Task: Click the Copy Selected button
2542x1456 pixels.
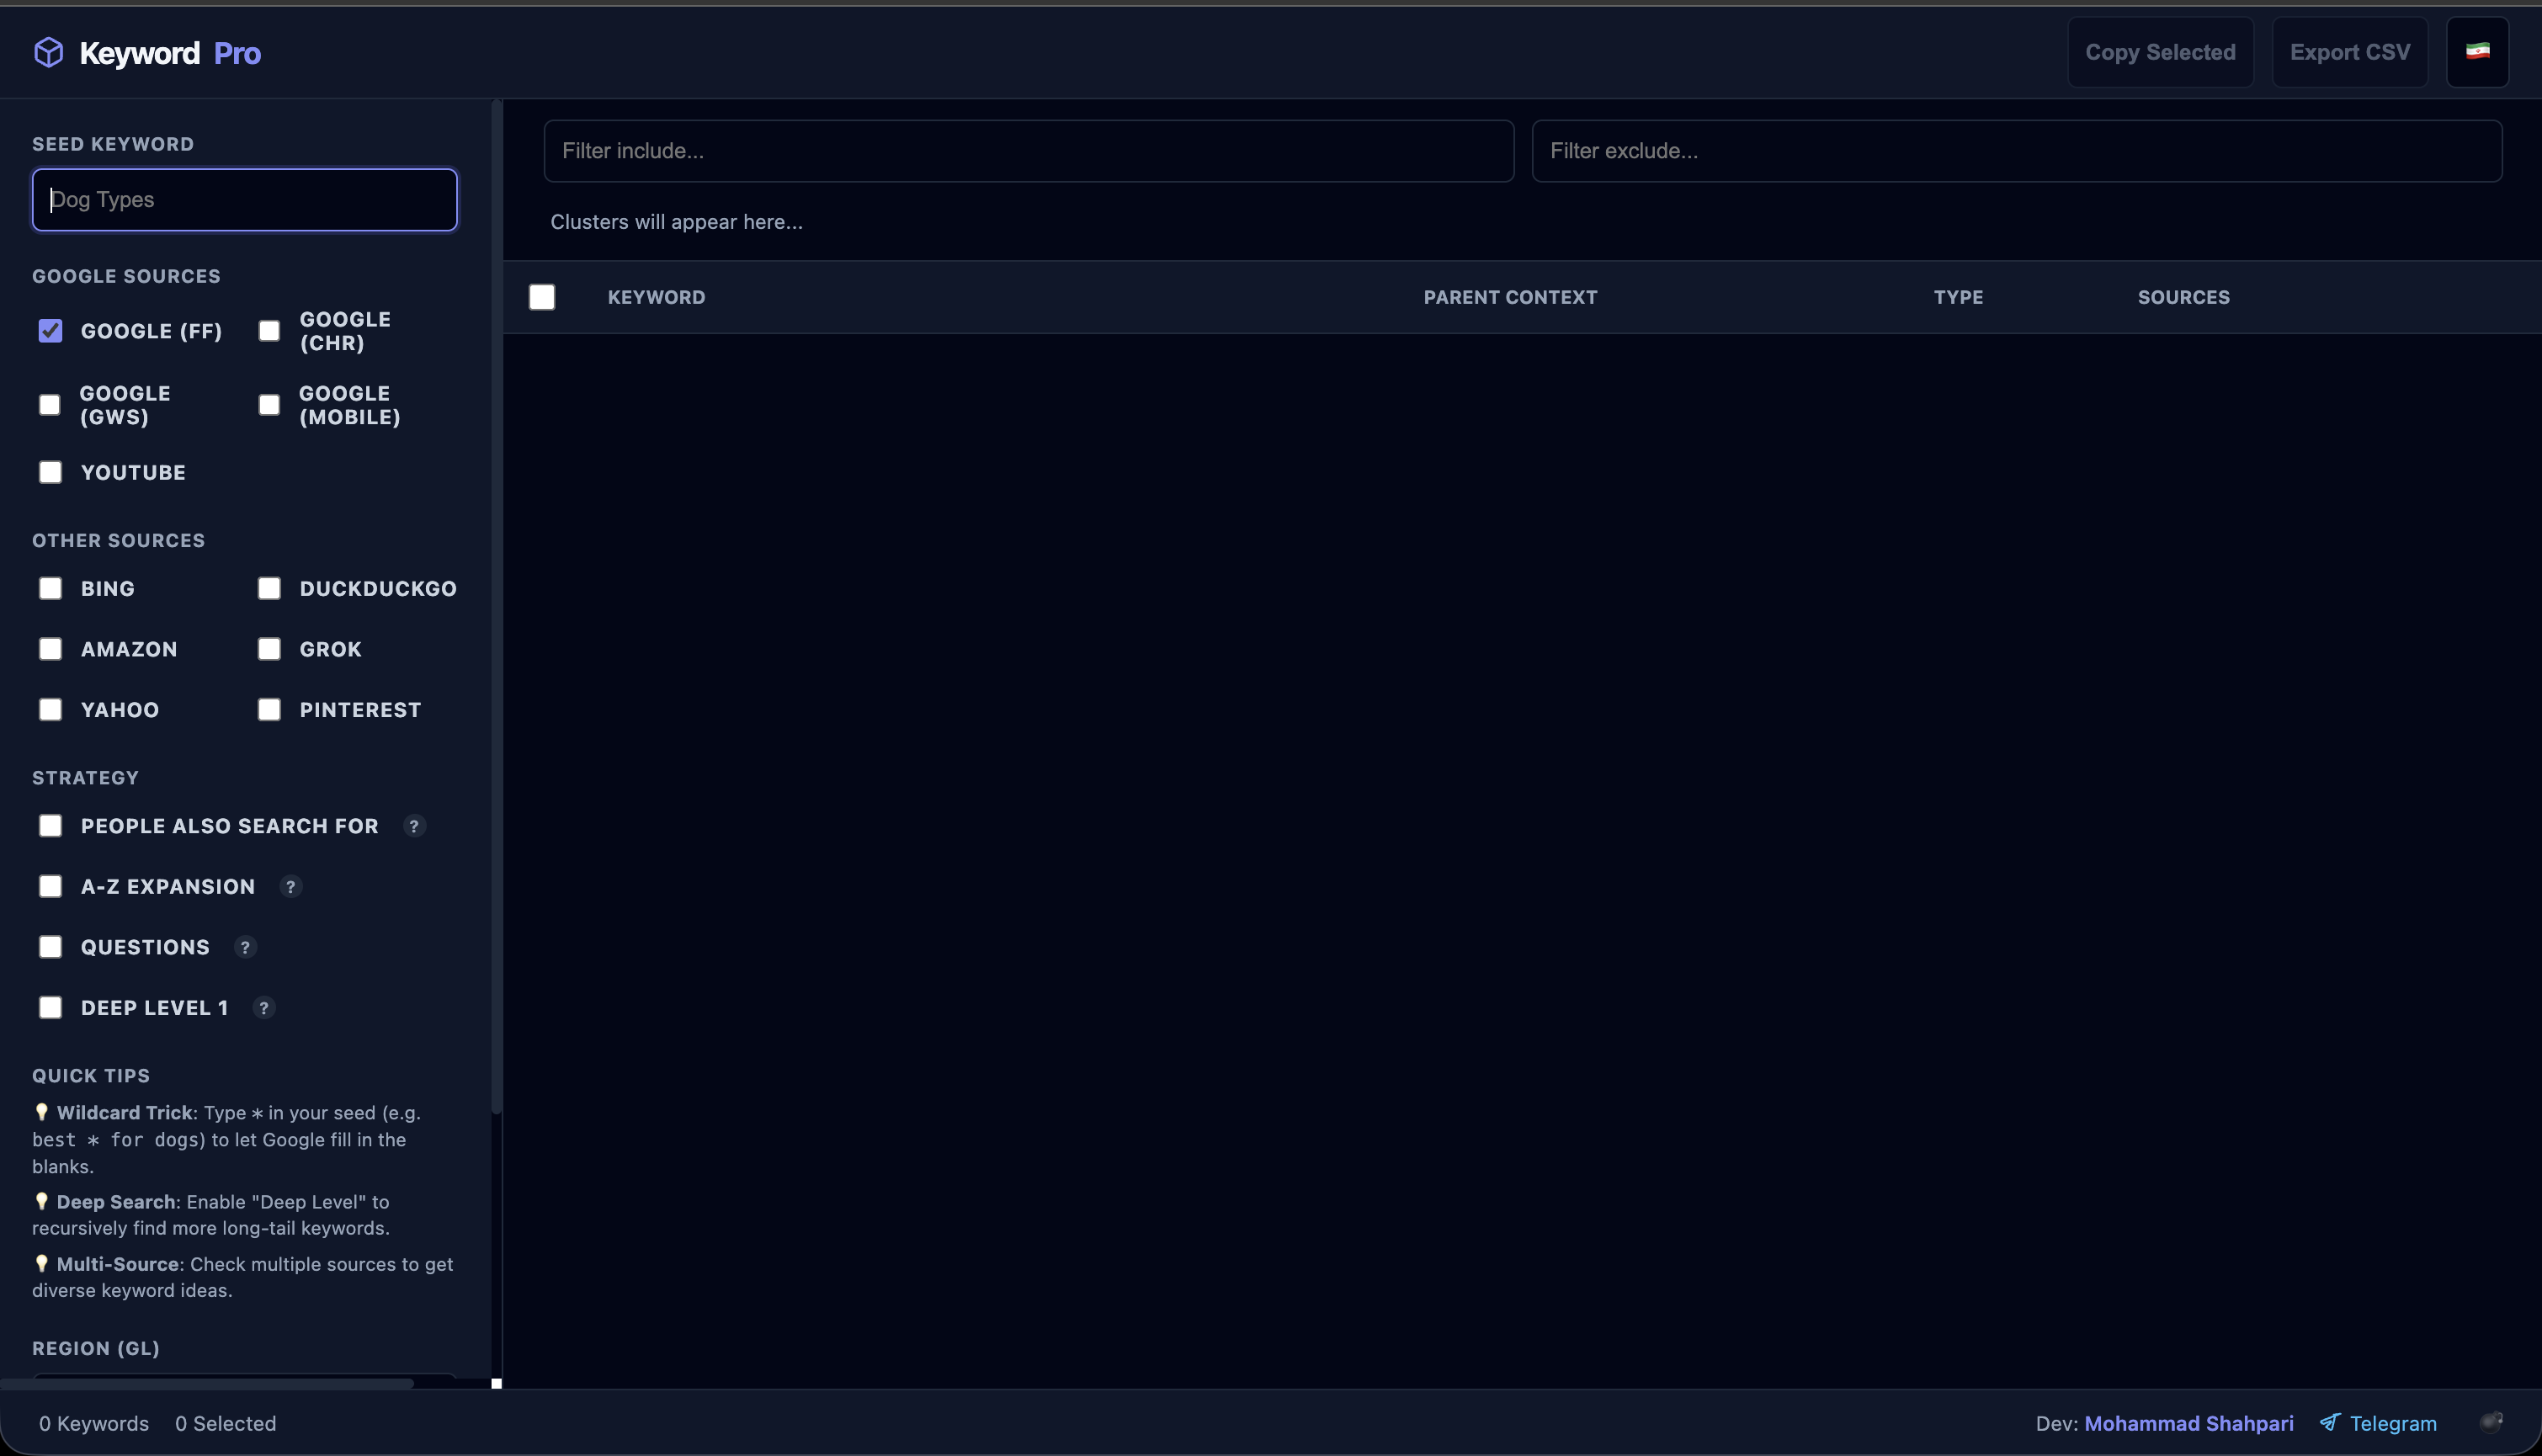Action: coord(2160,51)
